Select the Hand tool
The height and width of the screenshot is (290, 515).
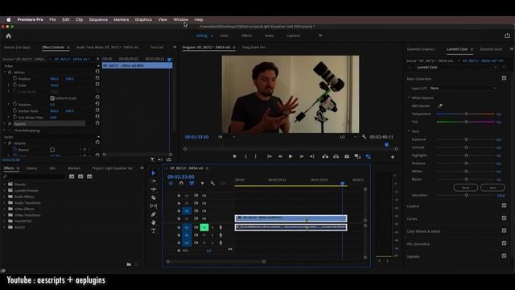[x=154, y=222]
